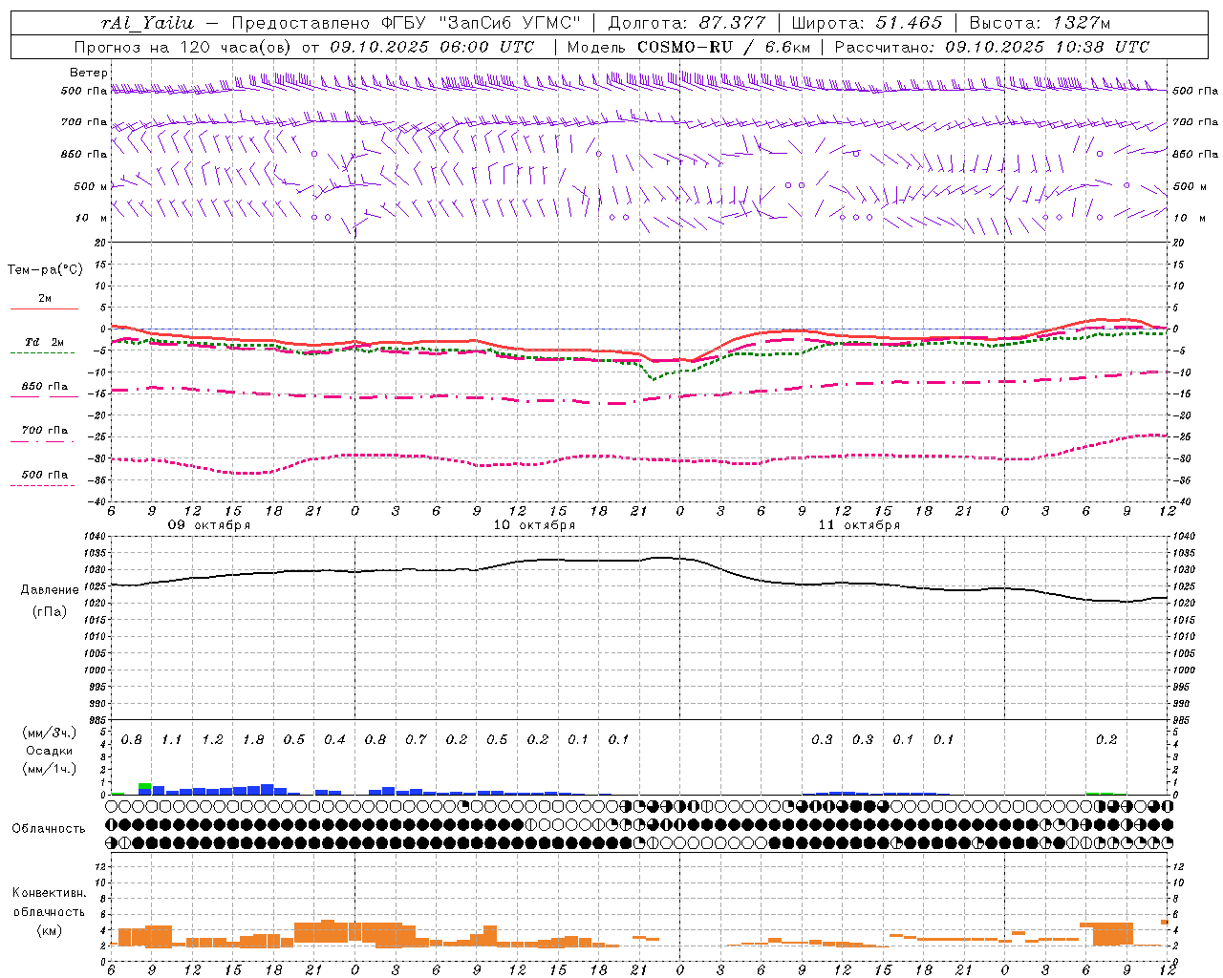Click the Td 2м legend entry
The width and height of the screenshot is (1223, 978).
44,342
